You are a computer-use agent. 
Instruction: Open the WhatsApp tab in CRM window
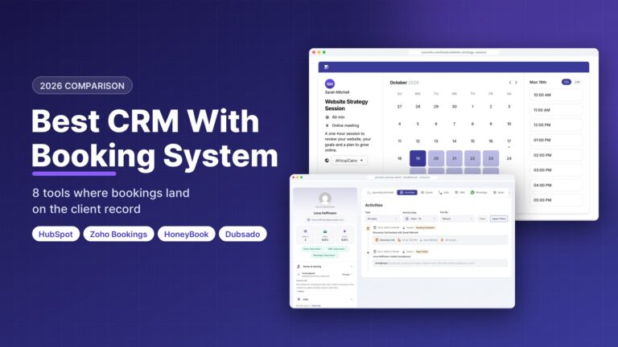pos(479,193)
